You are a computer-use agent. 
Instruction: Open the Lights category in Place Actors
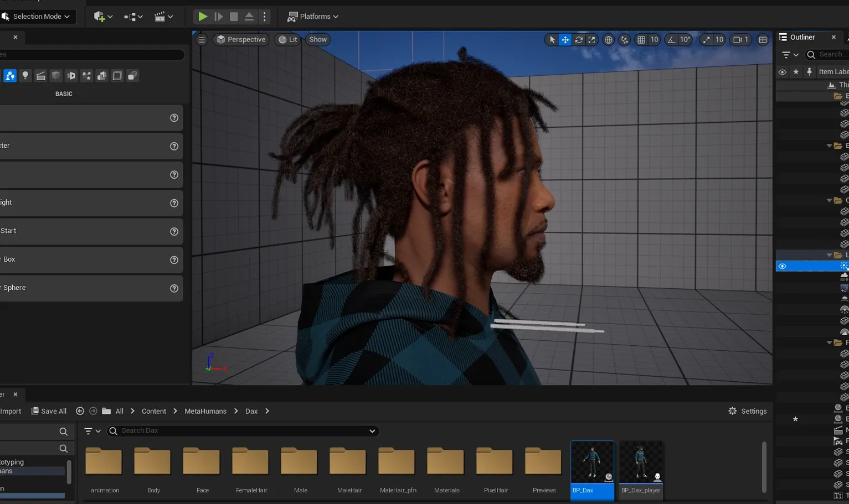pyautogui.click(x=25, y=75)
